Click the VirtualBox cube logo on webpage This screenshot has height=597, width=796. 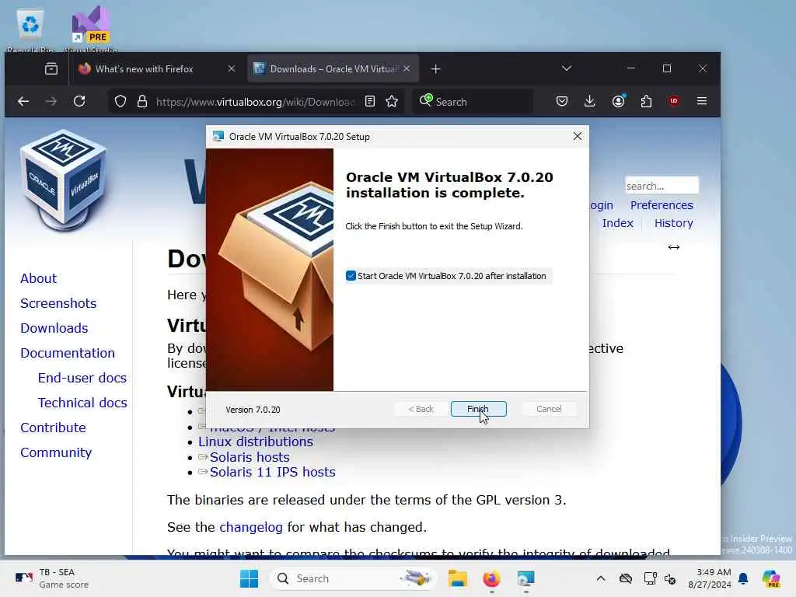(64, 180)
